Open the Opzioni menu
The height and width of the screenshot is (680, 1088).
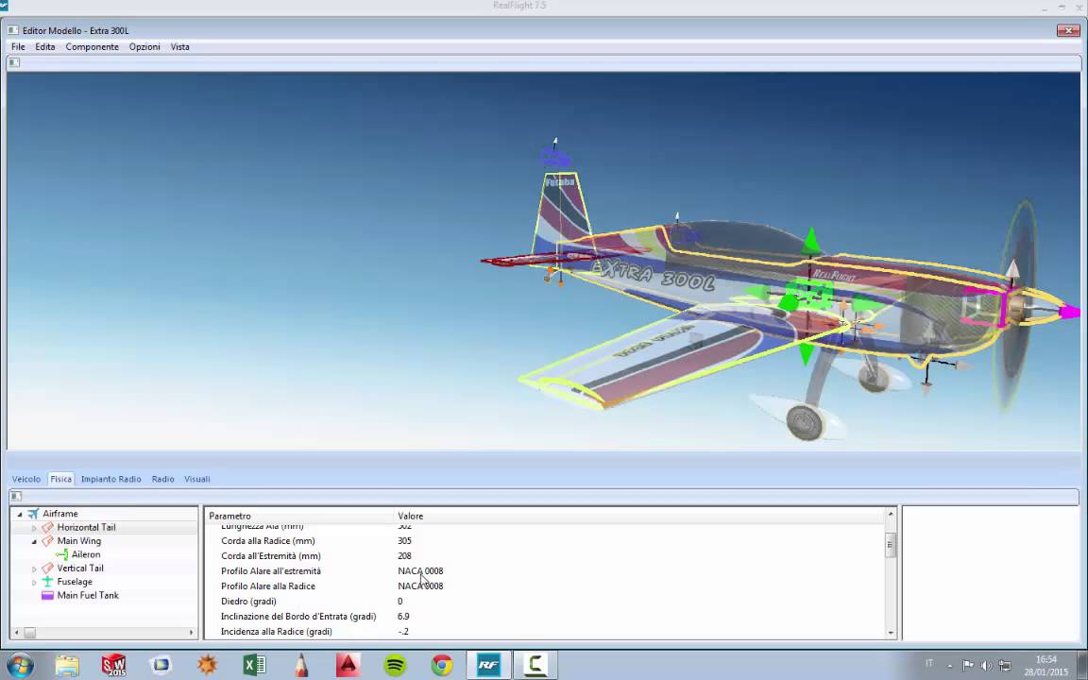144,47
